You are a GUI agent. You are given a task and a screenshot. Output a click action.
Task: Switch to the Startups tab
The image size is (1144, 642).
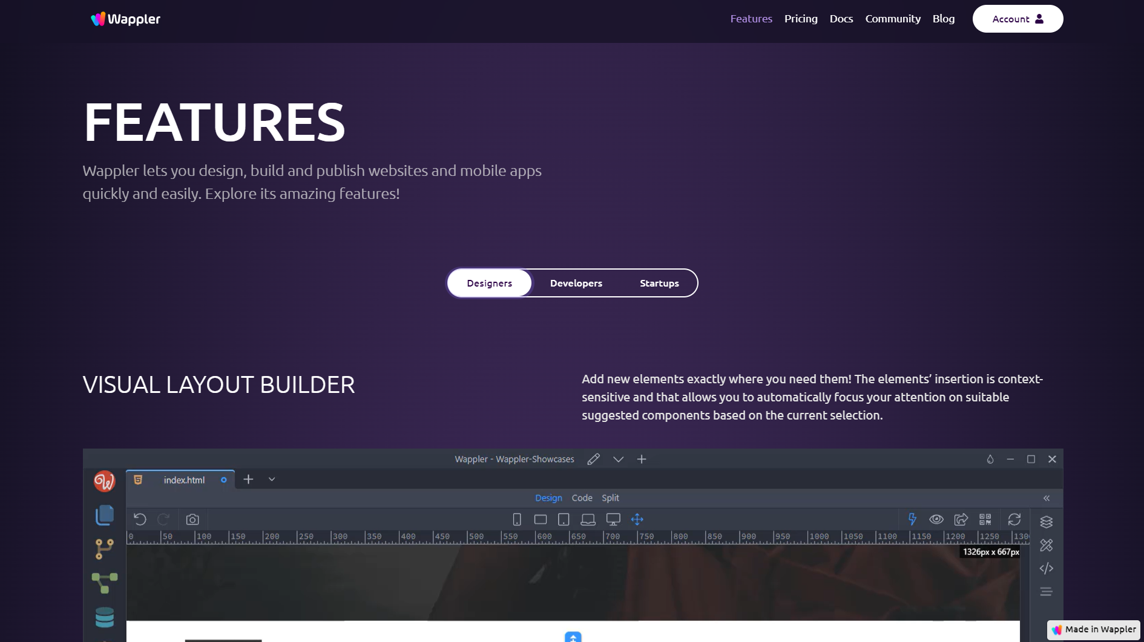659,283
